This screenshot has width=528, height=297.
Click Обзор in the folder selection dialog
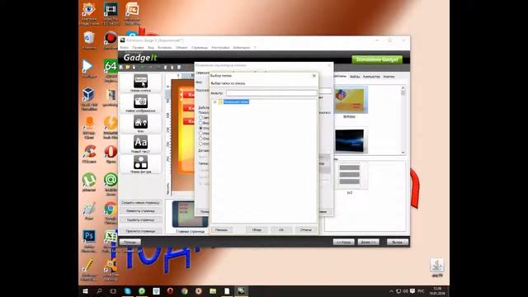click(x=257, y=229)
